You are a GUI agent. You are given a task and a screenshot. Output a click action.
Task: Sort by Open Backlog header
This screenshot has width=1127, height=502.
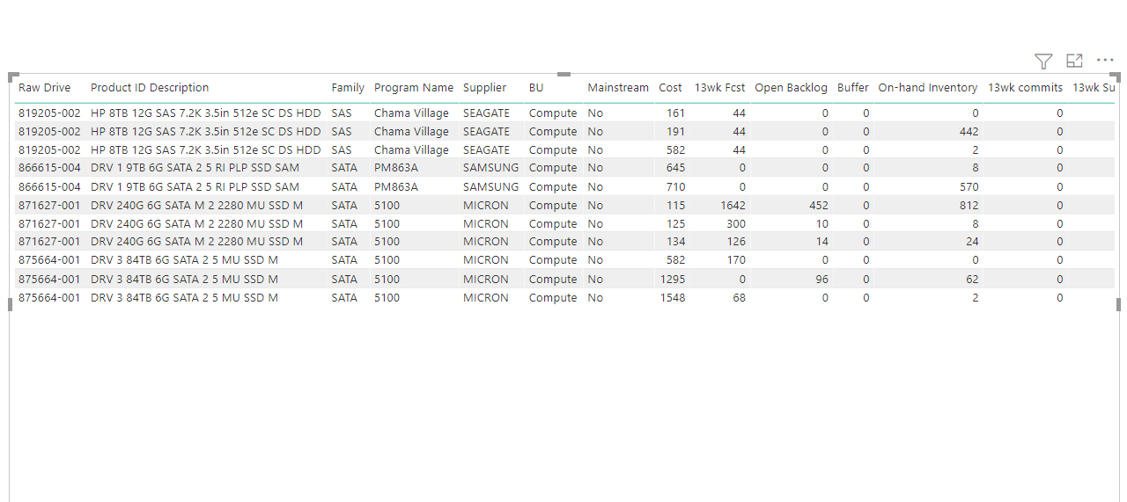point(792,88)
